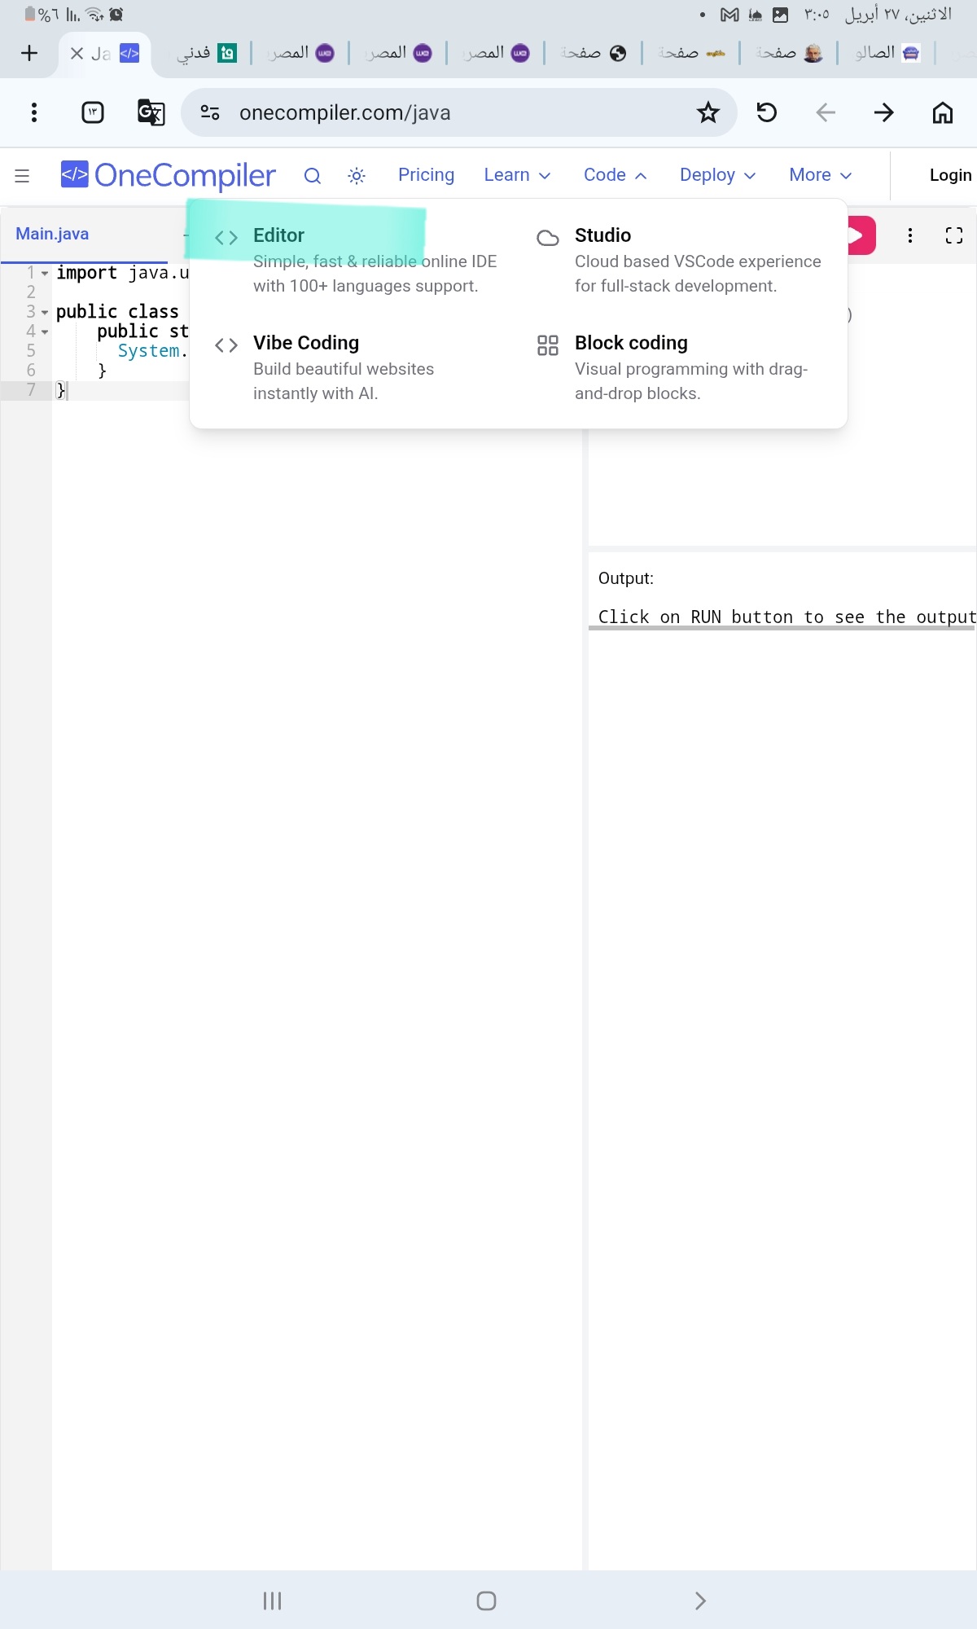Toggle fullscreen editor mode
Image resolution: width=977 pixels, height=1629 pixels.
pos(954,235)
